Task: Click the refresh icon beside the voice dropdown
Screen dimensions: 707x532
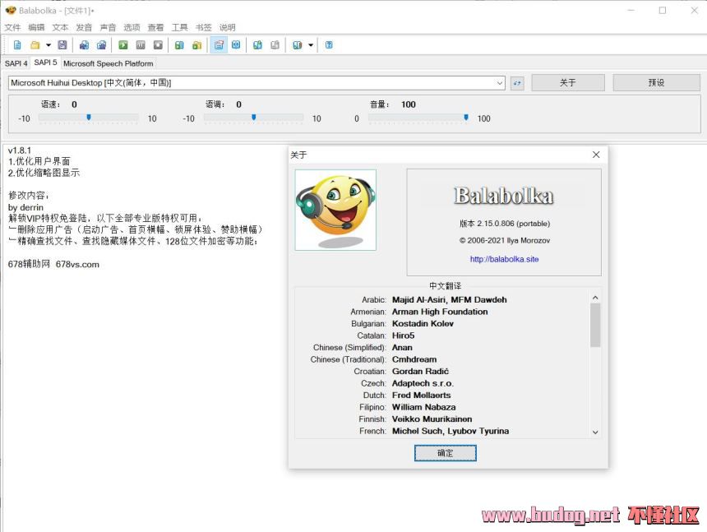Action: coord(517,83)
